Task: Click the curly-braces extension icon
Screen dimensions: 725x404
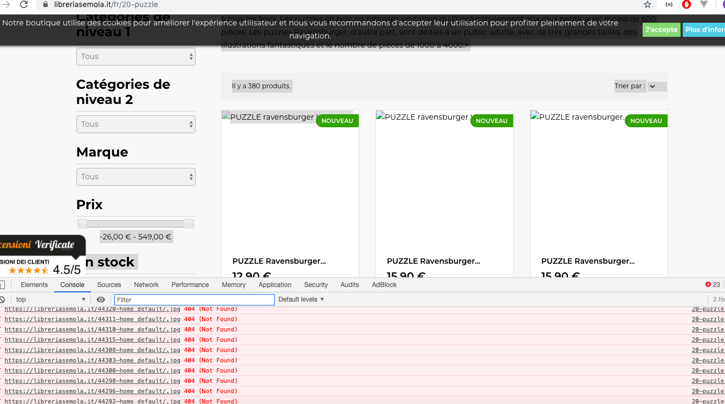Action: pos(669,4)
